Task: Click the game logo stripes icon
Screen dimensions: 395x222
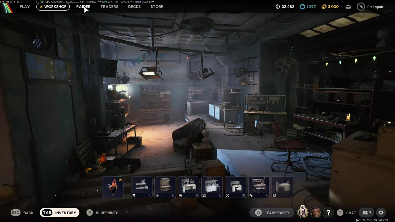Action: click(x=7, y=8)
